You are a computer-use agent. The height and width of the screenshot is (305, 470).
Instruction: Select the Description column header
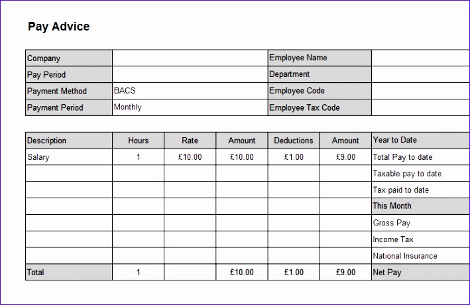coord(69,141)
